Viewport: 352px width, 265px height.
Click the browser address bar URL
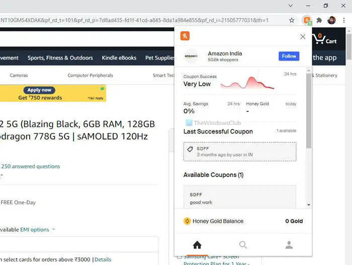(134, 20)
